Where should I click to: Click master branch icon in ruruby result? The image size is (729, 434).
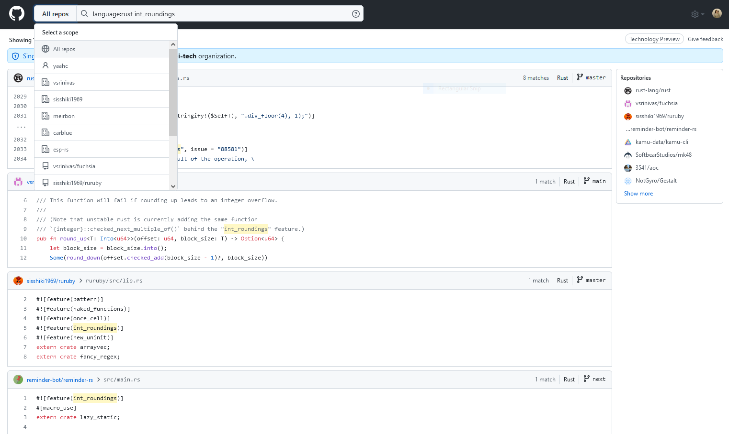tap(580, 280)
